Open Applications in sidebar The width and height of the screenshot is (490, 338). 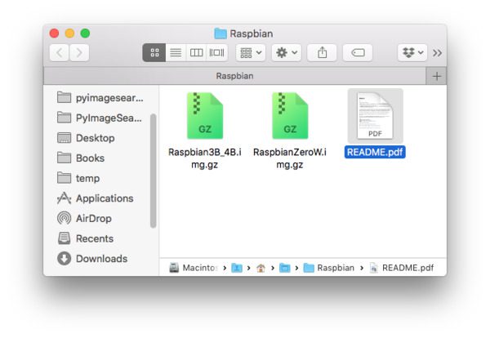(x=95, y=198)
